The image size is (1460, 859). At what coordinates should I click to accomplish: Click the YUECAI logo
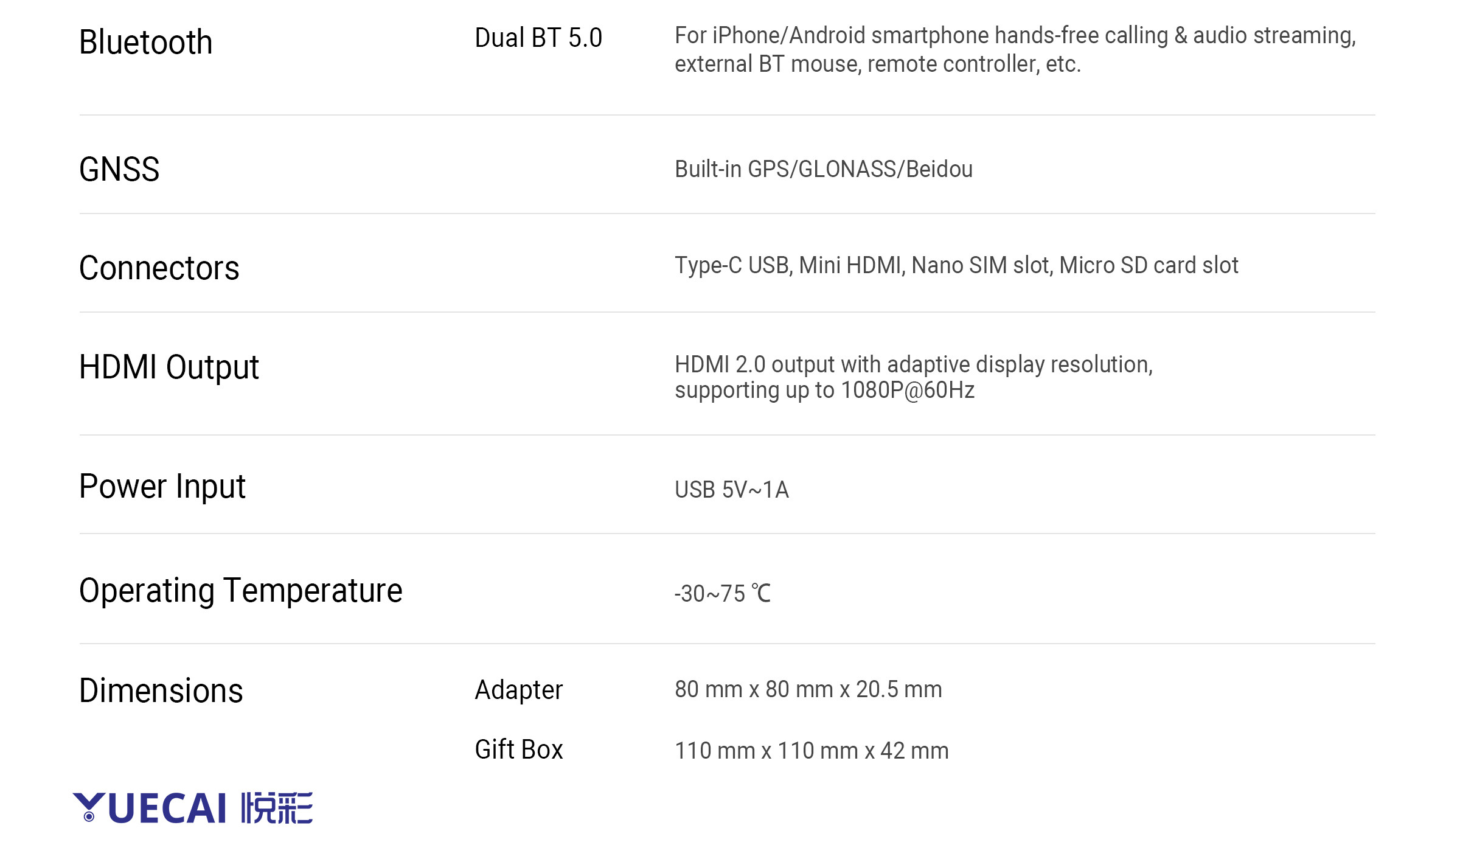click(x=150, y=808)
